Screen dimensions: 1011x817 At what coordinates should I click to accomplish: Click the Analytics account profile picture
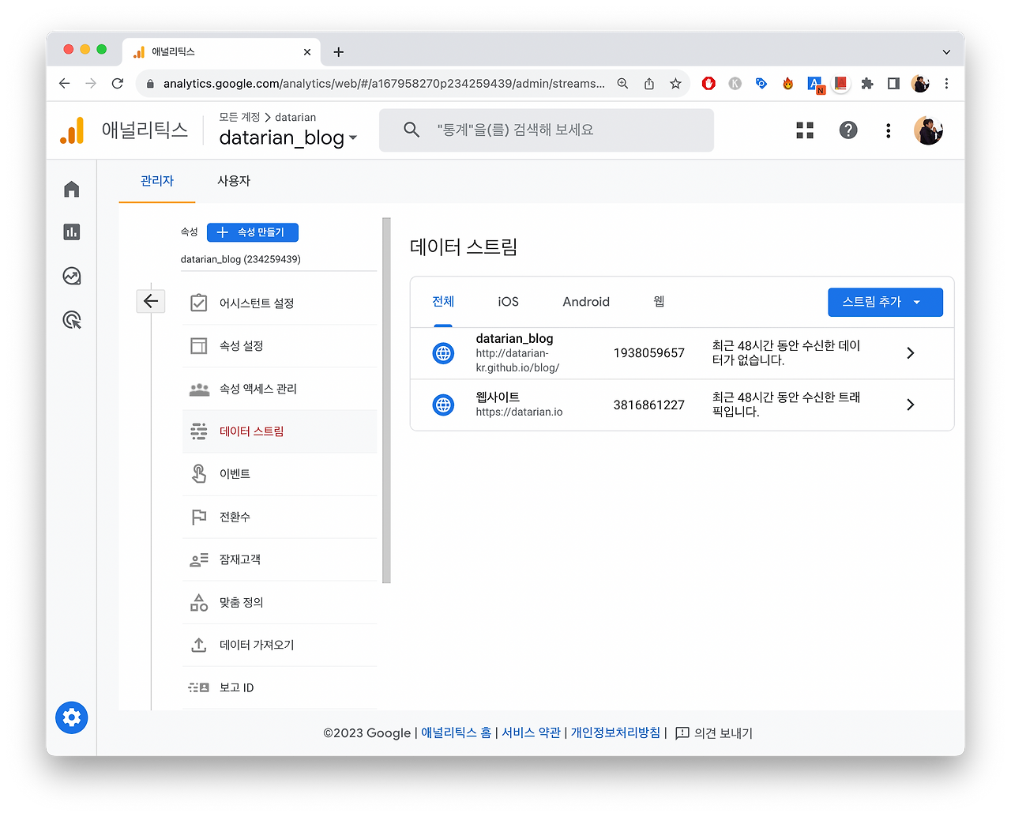[929, 130]
